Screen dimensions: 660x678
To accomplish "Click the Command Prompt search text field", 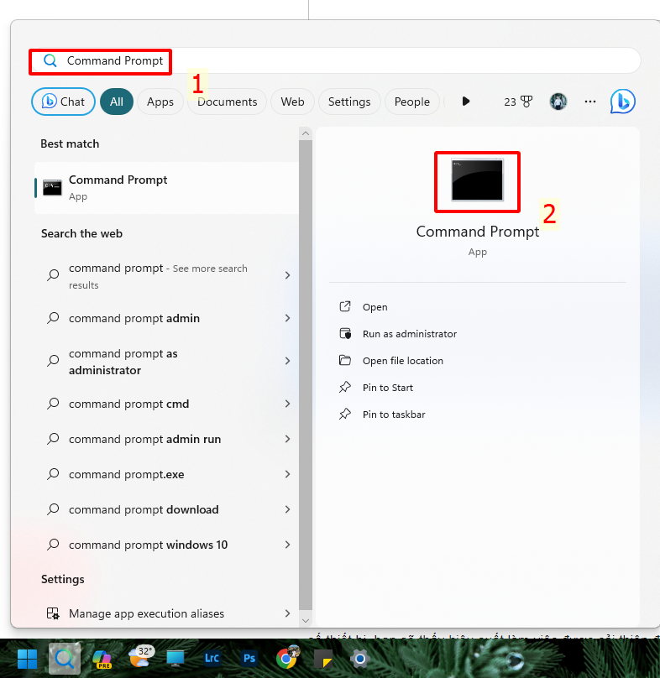I will pos(335,60).
